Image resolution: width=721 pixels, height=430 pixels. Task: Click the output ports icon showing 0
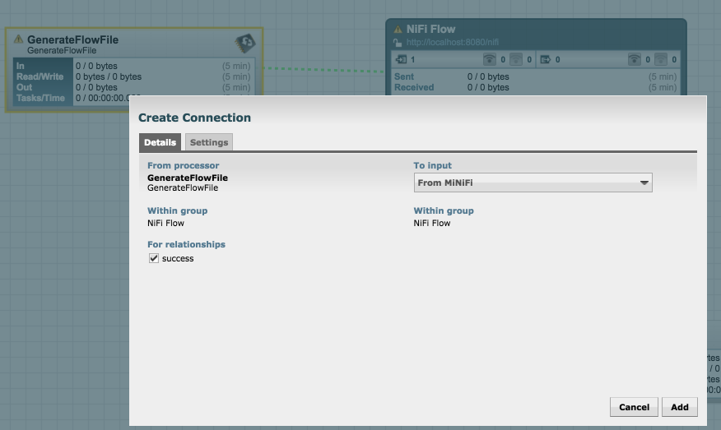pyautogui.click(x=546, y=59)
